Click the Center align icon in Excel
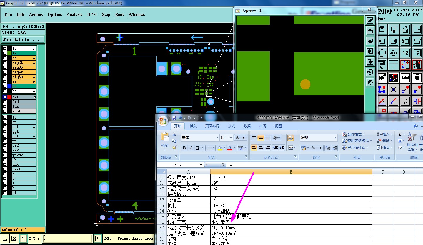This screenshot has width=423, height=245. click(x=261, y=148)
